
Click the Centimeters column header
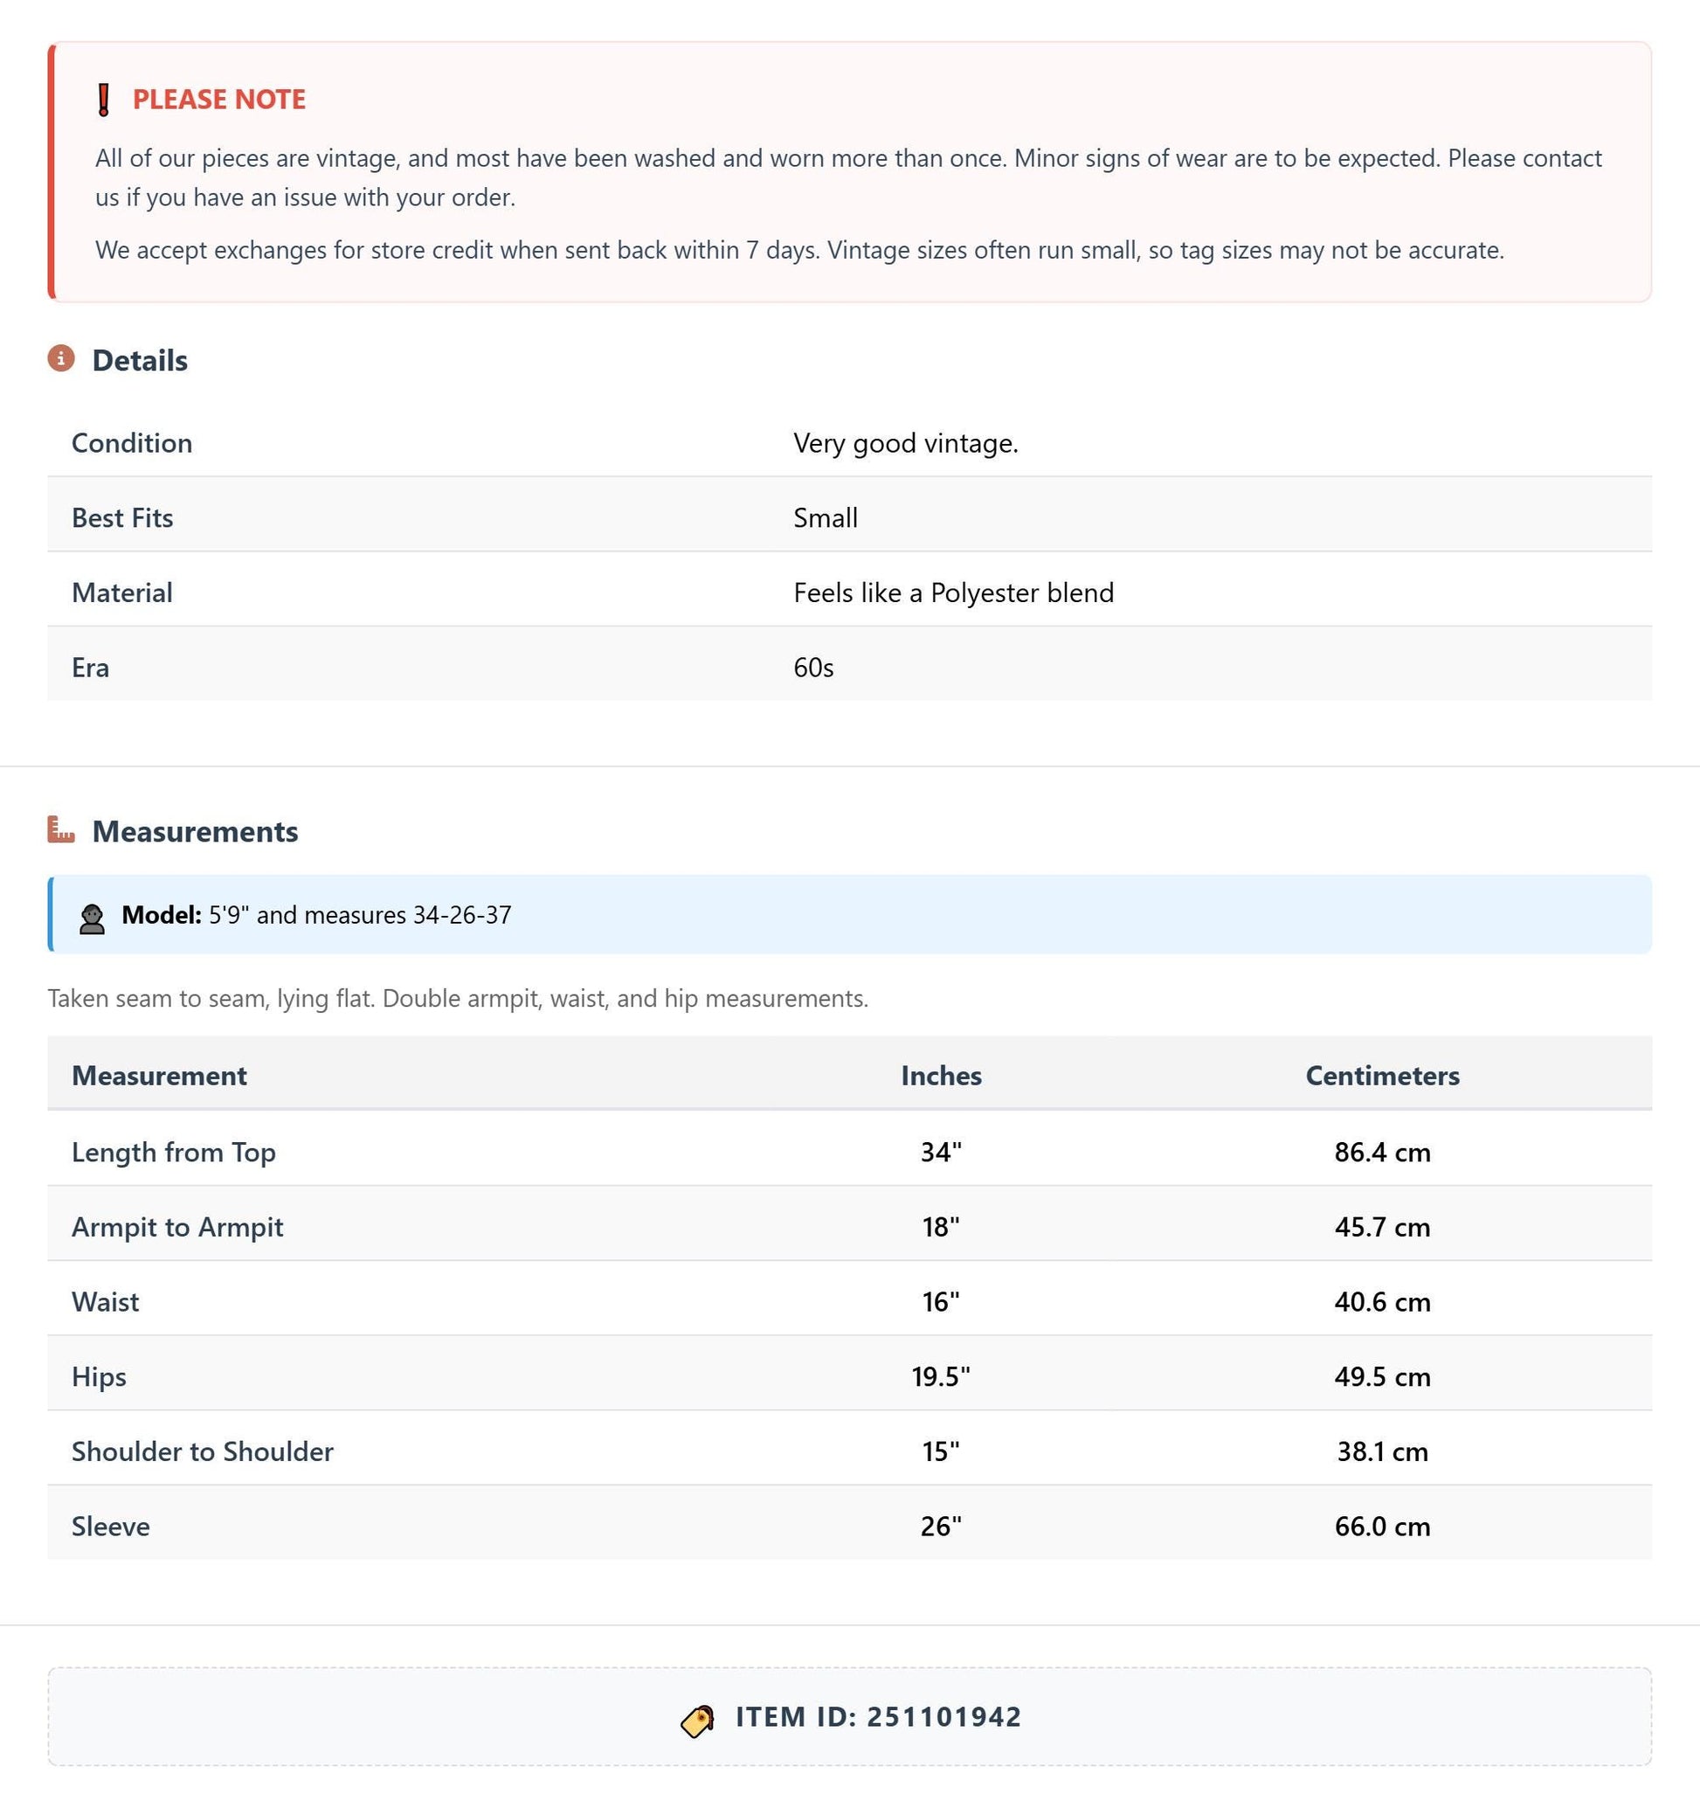pyautogui.click(x=1382, y=1075)
